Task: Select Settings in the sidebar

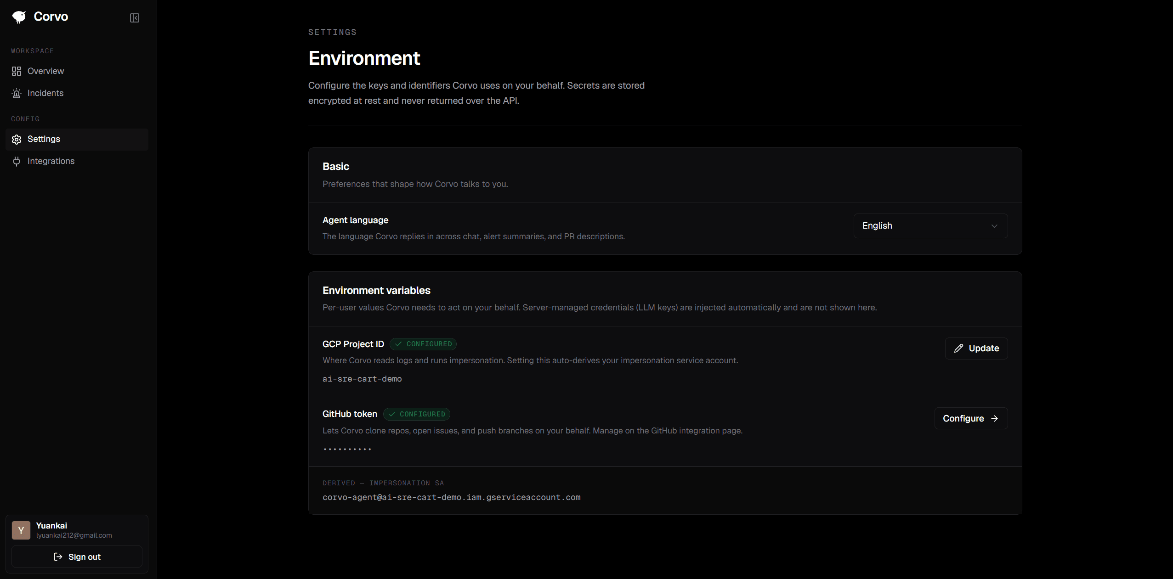Action: point(77,139)
